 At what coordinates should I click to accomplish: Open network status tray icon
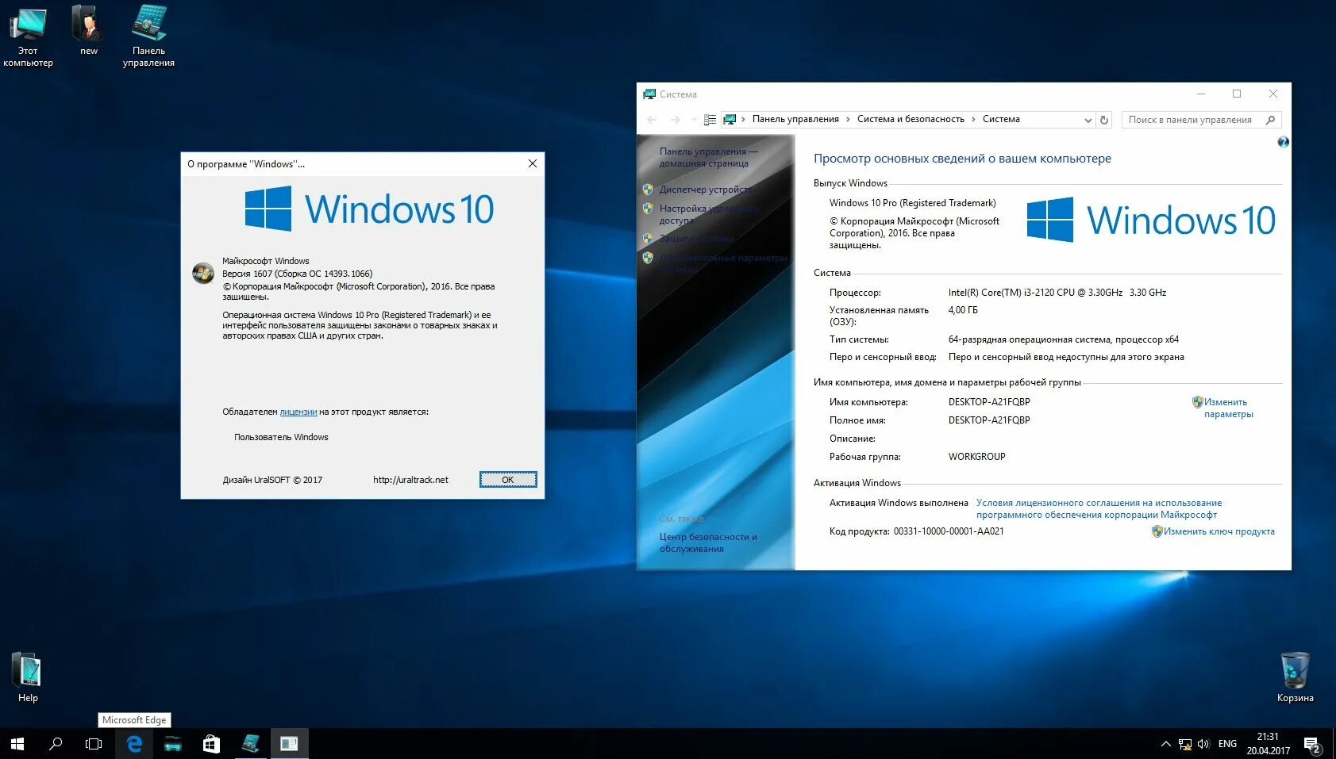1184,744
